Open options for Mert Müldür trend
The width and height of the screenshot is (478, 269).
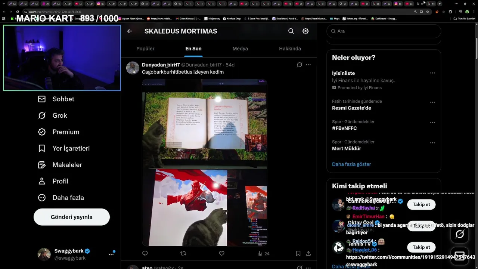point(432,143)
